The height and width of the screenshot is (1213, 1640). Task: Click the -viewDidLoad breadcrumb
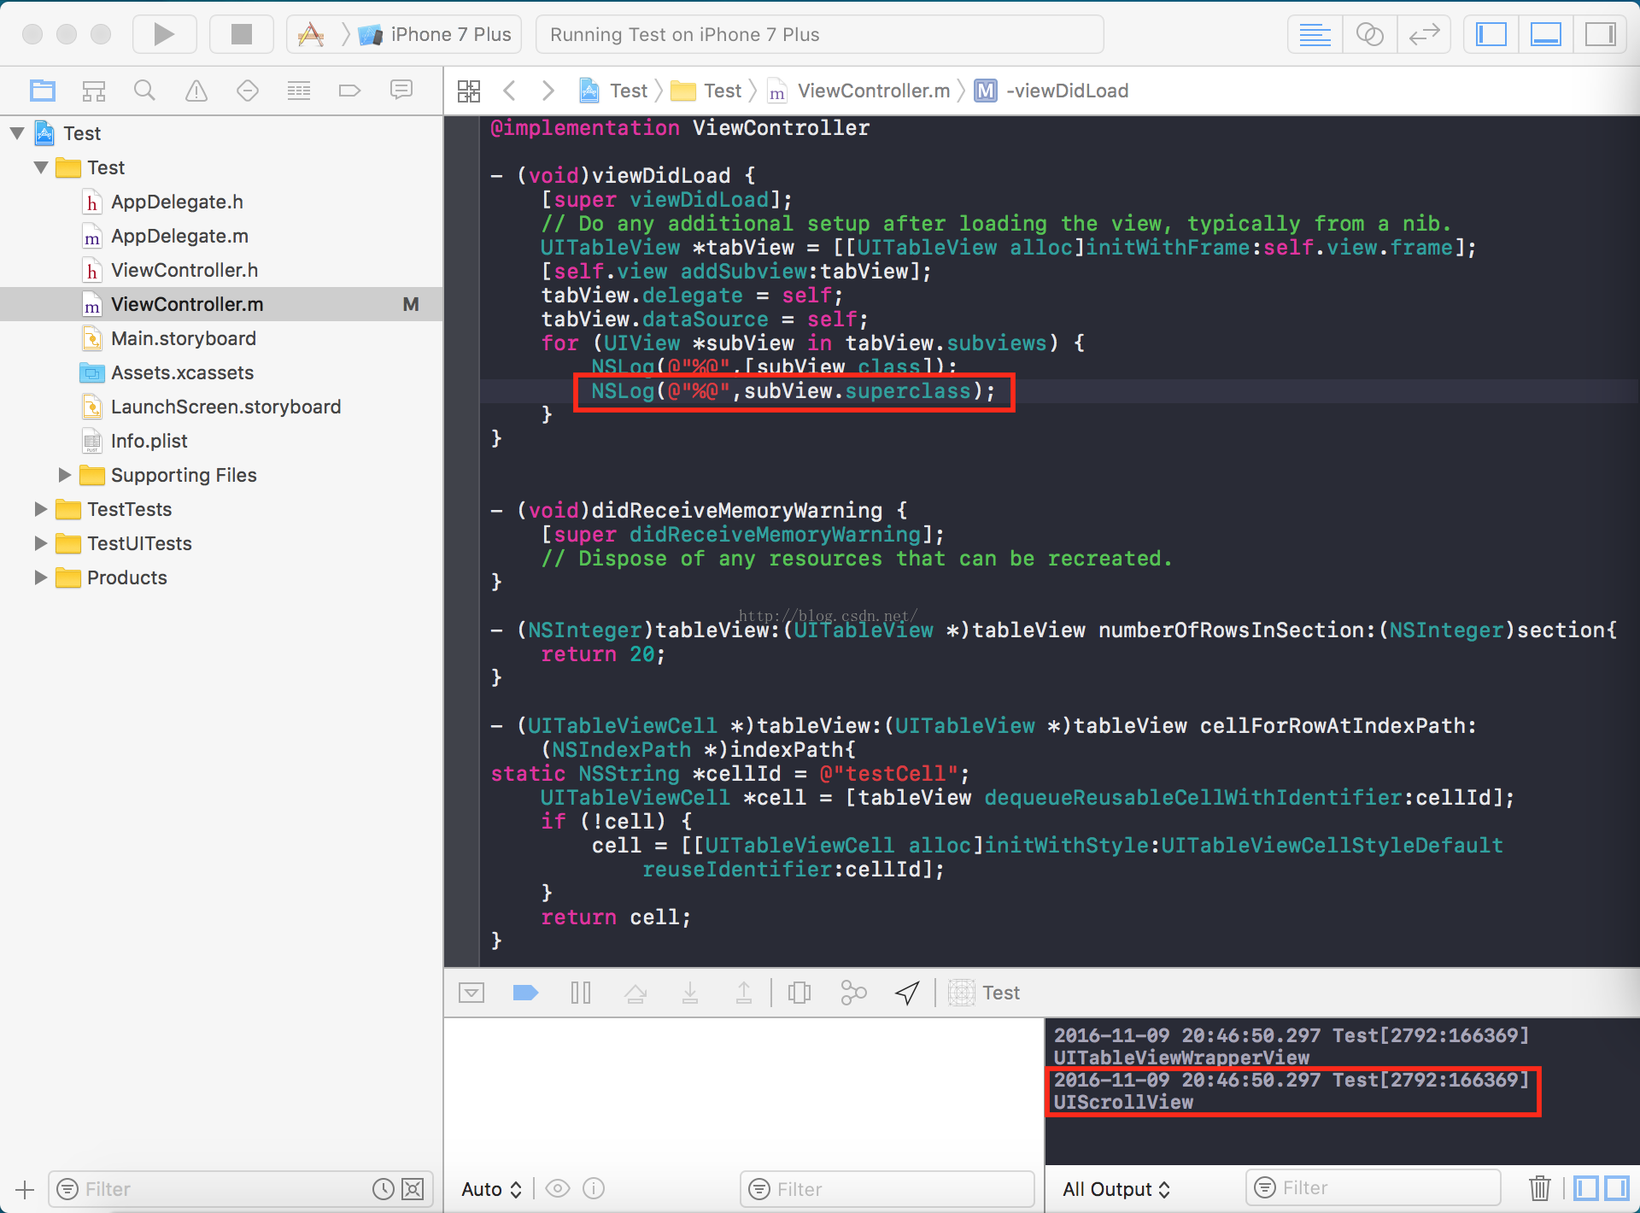(1051, 91)
